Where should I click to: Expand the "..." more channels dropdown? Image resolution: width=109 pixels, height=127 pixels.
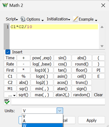click(x=10, y=95)
